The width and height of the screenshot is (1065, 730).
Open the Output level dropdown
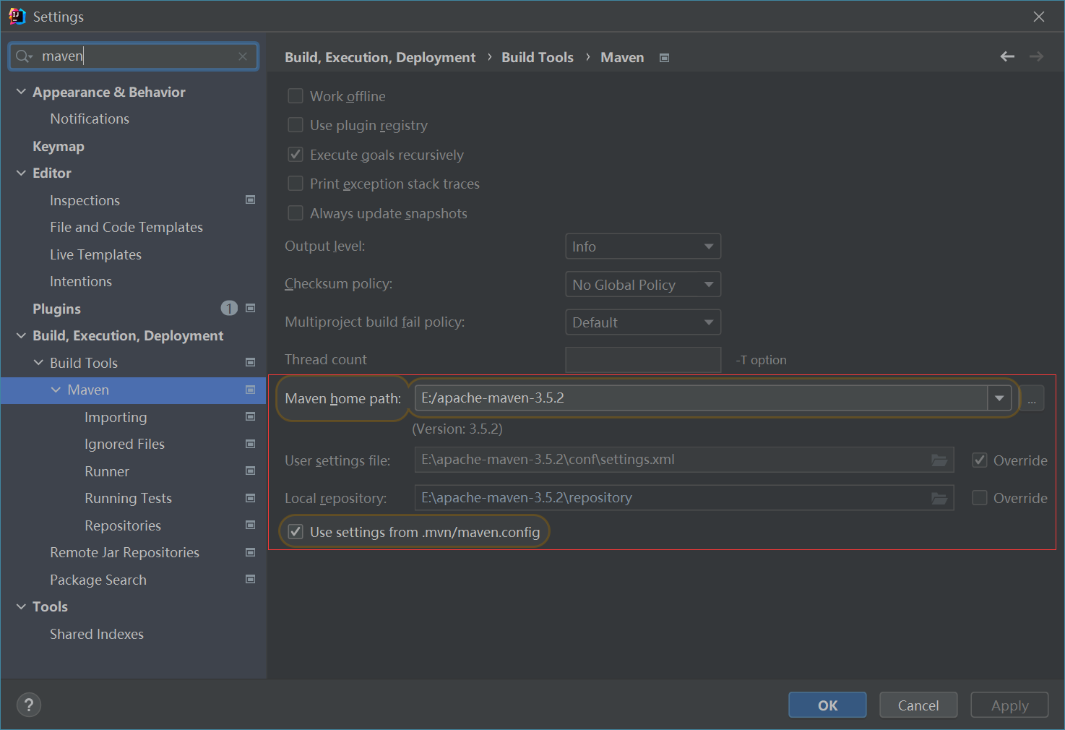coord(643,246)
